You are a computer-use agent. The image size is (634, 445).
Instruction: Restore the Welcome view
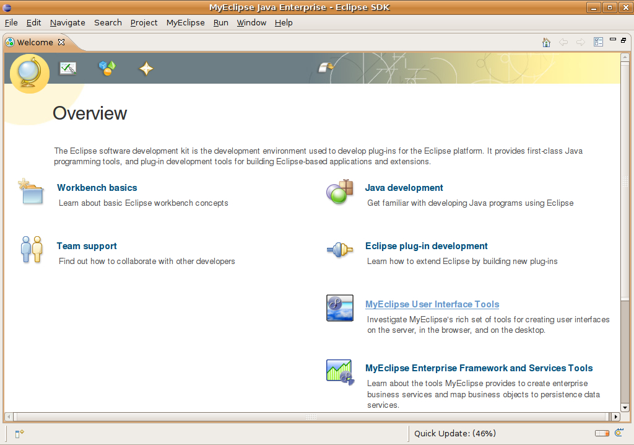click(x=623, y=40)
